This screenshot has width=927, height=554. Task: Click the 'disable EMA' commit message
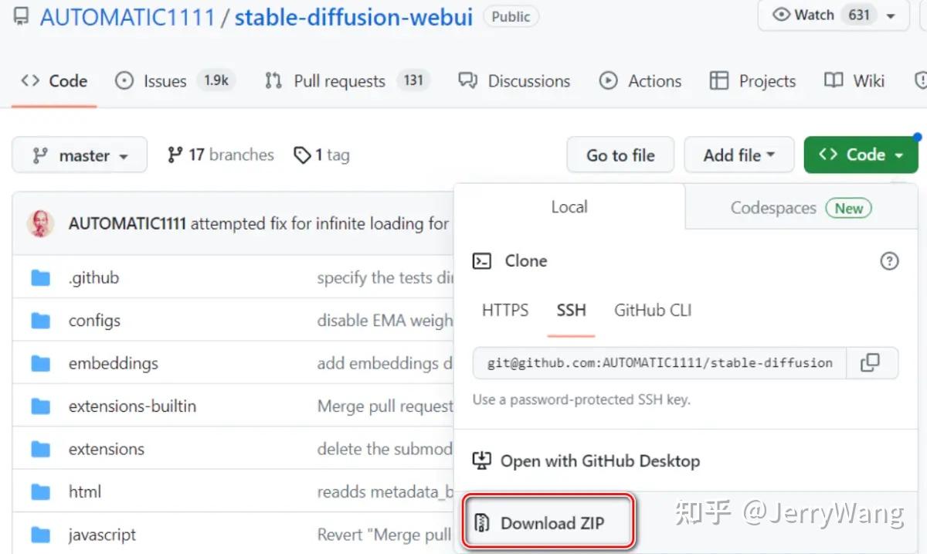385,321
